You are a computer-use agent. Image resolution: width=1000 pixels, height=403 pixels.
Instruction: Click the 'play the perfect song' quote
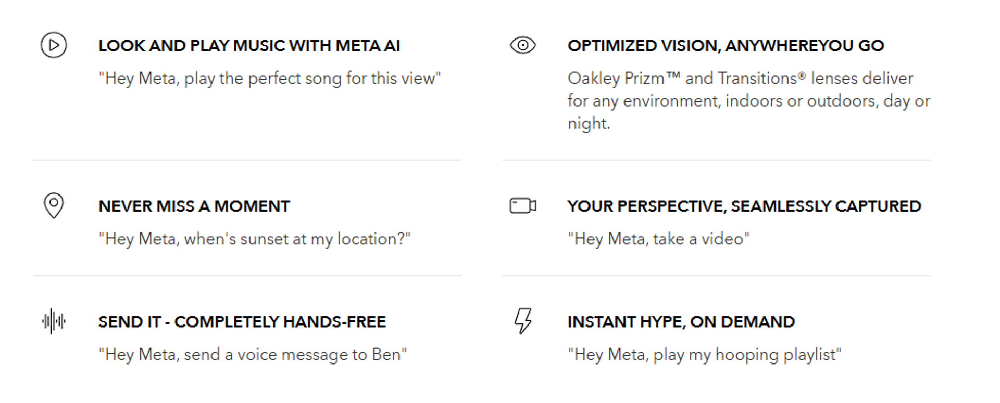pos(269,79)
